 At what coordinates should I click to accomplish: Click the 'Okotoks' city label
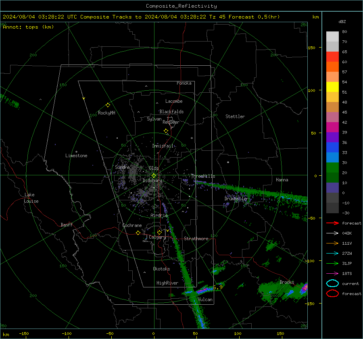pos(161,269)
